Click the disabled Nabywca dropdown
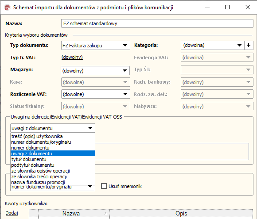Image resolution: width=257 pixels, height=219 pixels. point(217,106)
